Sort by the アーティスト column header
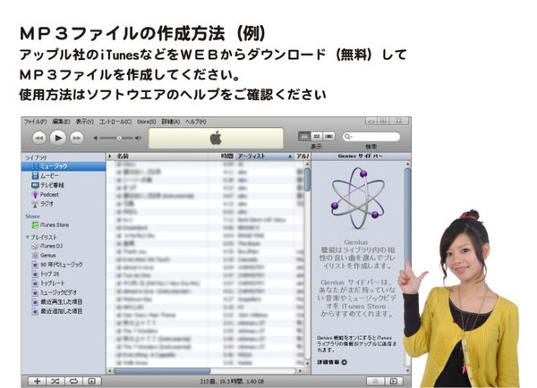The width and height of the screenshot is (537, 388). pyautogui.click(x=265, y=156)
